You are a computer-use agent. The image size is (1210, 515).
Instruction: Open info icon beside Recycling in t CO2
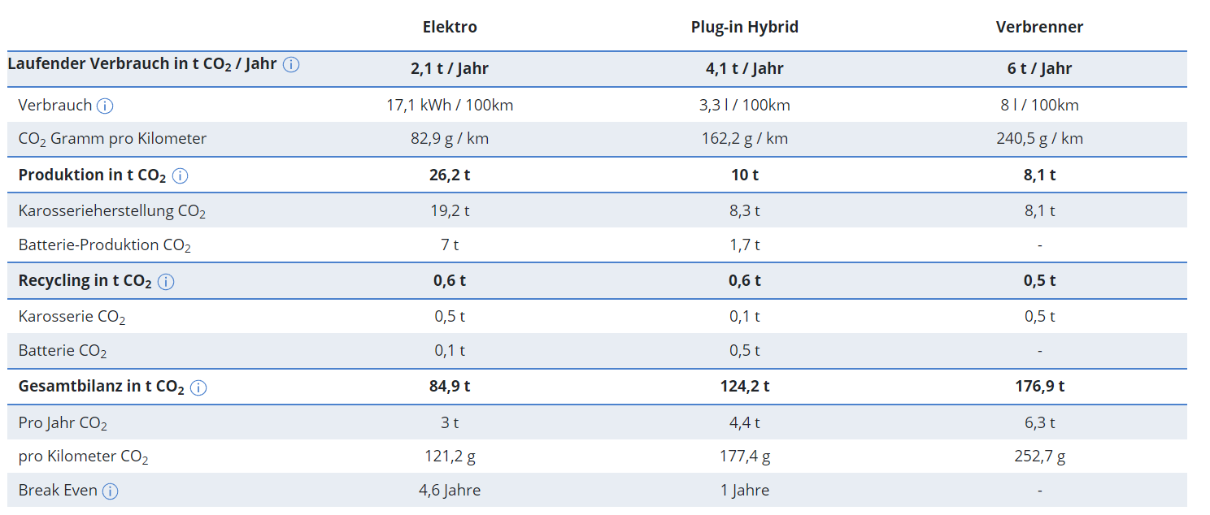click(x=166, y=281)
